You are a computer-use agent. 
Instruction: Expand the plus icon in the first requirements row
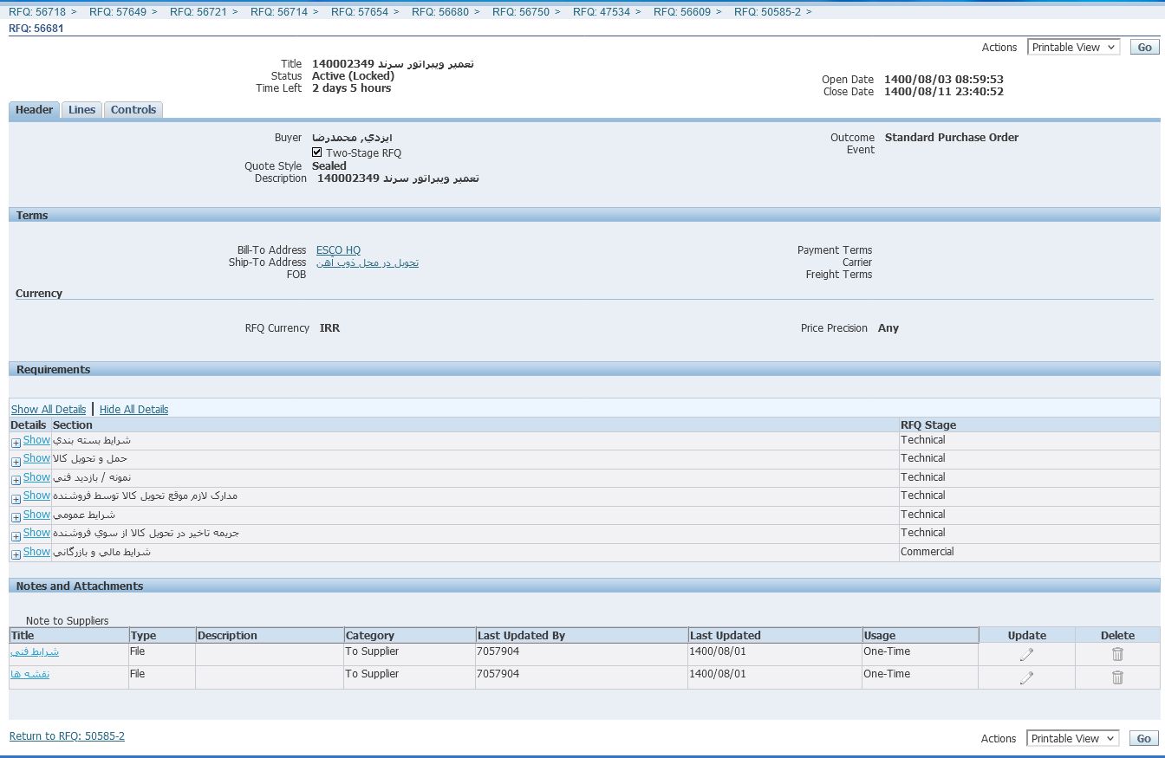coord(16,443)
